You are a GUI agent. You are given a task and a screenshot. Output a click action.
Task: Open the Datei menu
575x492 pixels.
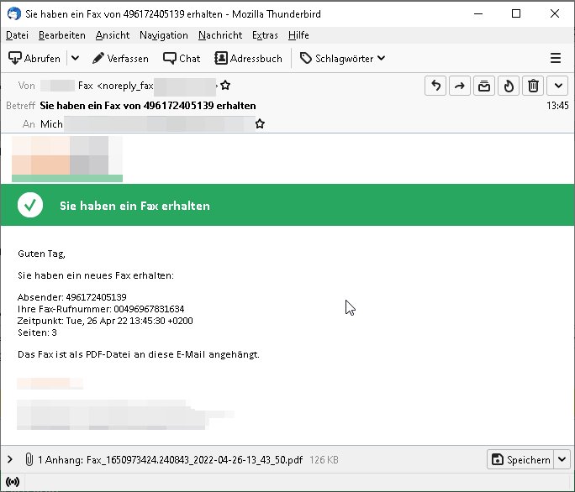pyautogui.click(x=17, y=35)
